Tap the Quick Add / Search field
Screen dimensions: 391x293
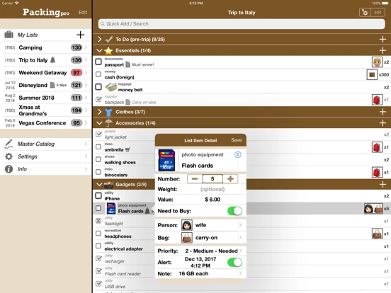coord(242,24)
